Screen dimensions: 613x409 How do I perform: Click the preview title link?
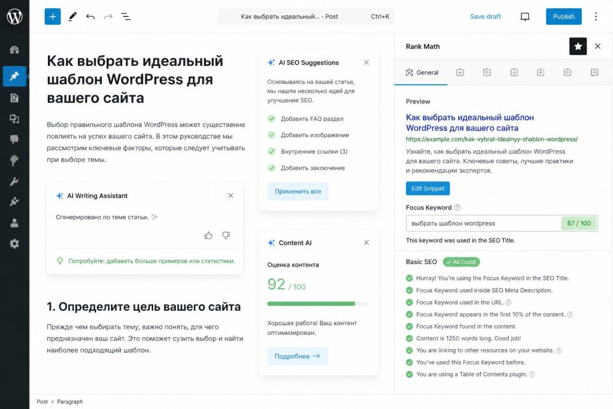[x=470, y=123]
